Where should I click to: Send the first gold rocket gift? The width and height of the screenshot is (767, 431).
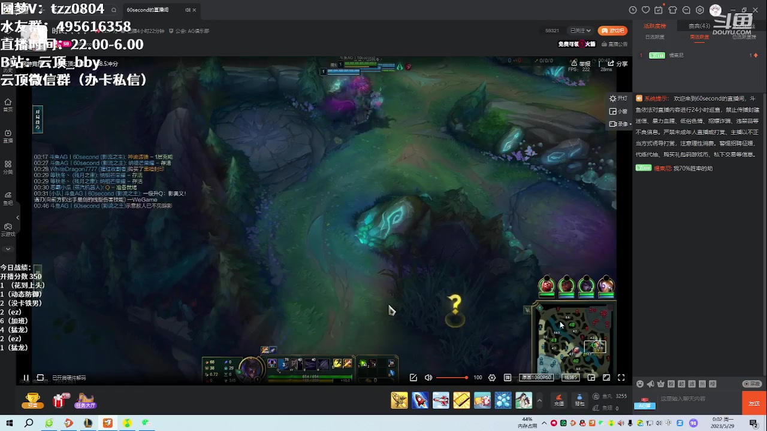(x=399, y=400)
